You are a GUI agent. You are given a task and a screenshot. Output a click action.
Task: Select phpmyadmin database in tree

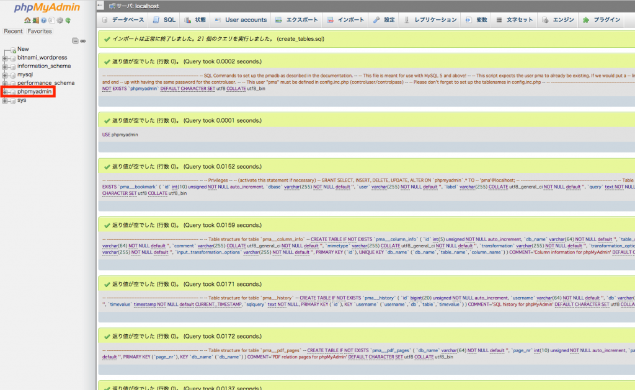(34, 91)
